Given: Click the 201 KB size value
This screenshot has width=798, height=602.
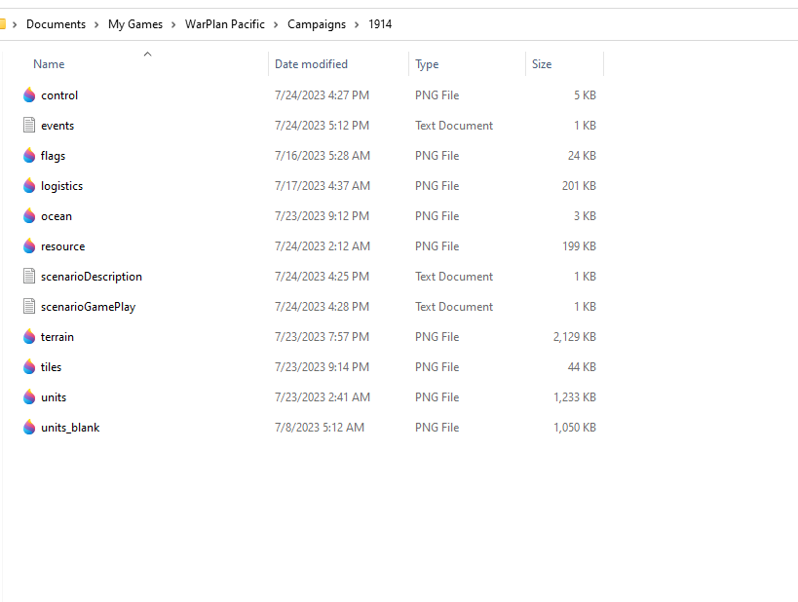Looking at the screenshot, I should [579, 186].
